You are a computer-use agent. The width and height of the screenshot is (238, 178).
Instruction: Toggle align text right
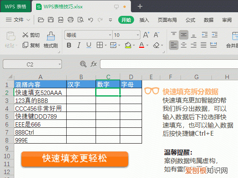tap(194, 45)
